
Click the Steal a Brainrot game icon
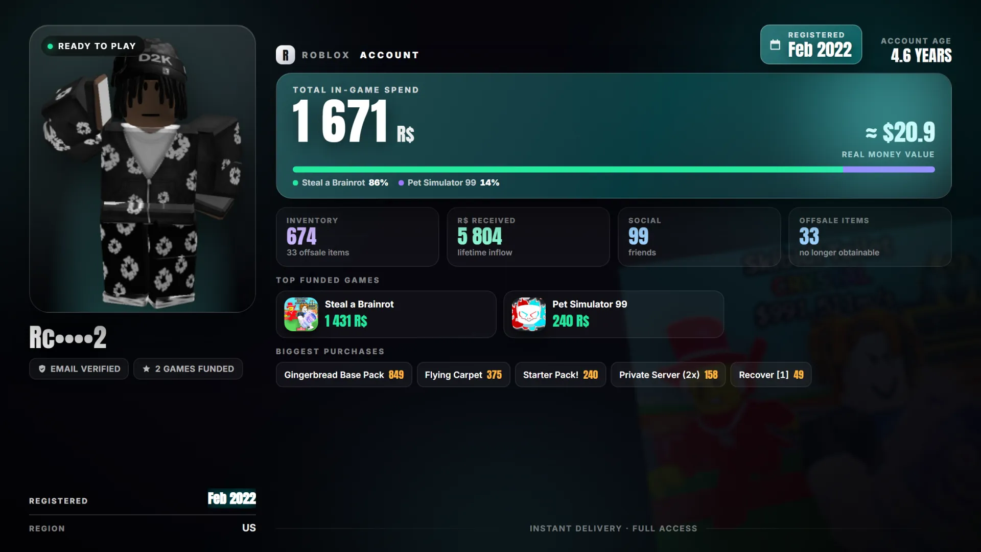point(301,314)
